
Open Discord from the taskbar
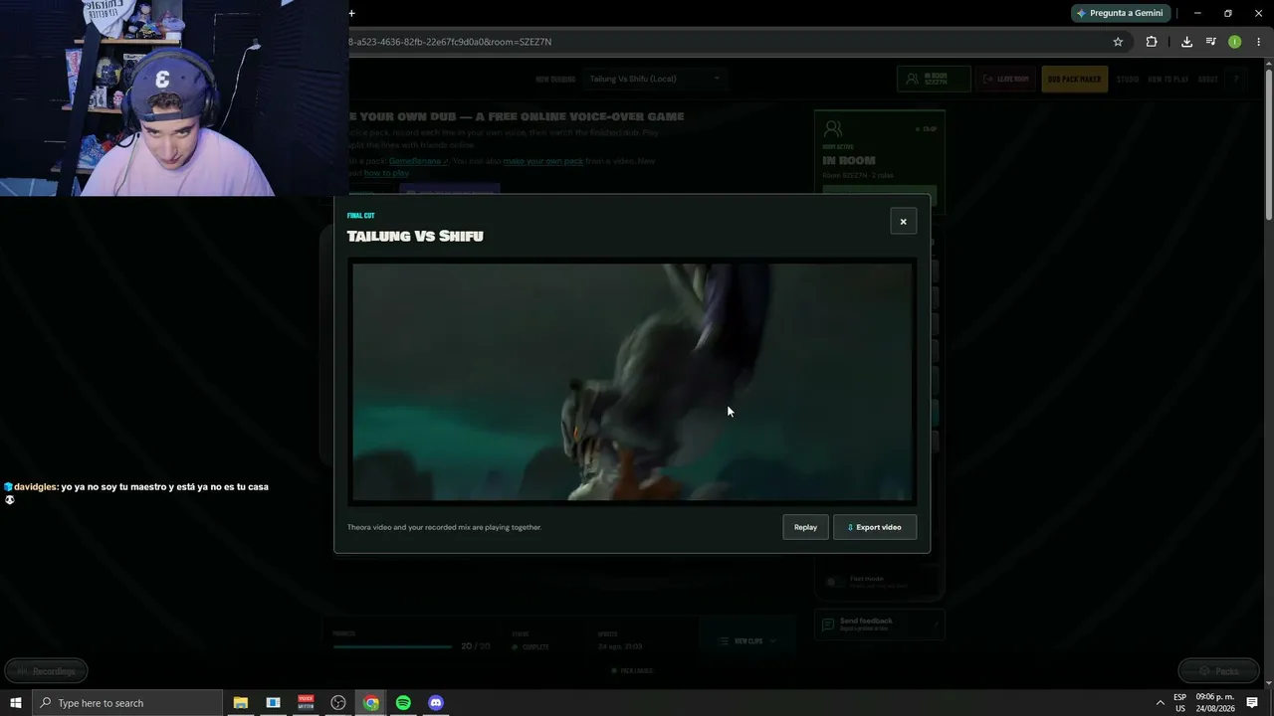coord(436,703)
